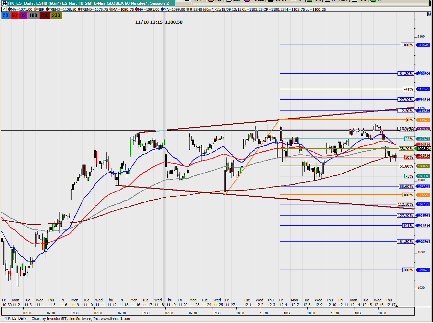Close the indicator legend with the X box

(4, 9)
